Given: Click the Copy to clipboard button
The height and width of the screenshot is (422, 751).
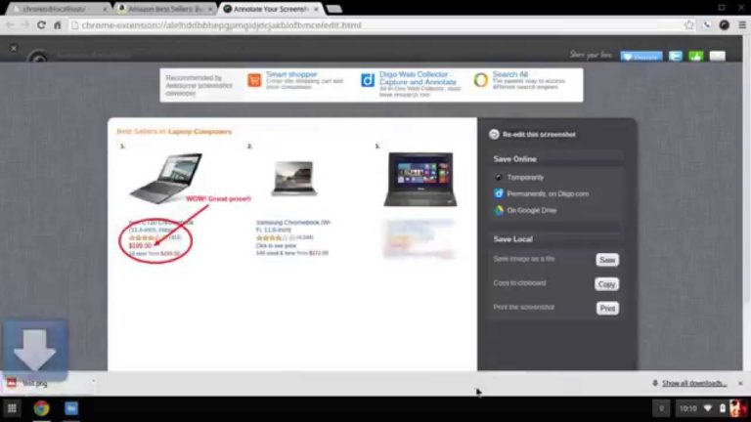Looking at the screenshot, I should [x=606, y=284].
